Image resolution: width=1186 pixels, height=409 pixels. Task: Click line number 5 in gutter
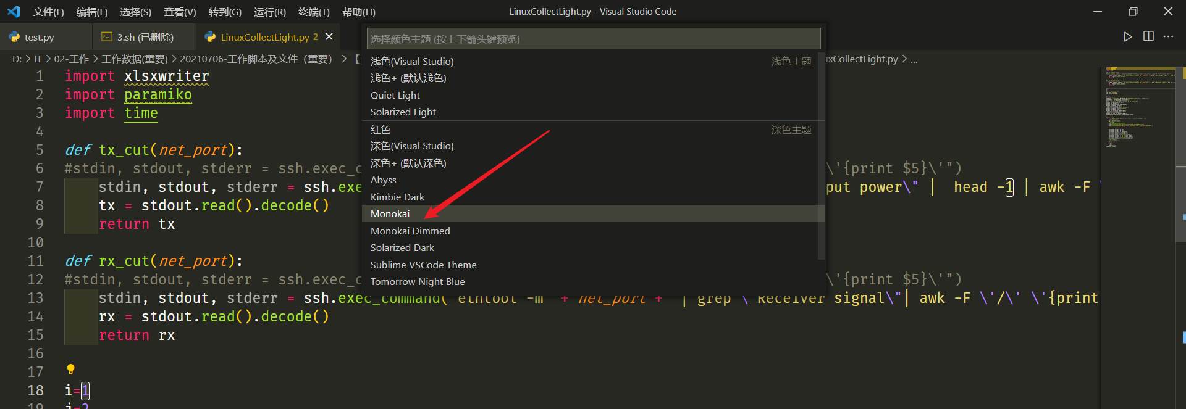tap(40, 150)
